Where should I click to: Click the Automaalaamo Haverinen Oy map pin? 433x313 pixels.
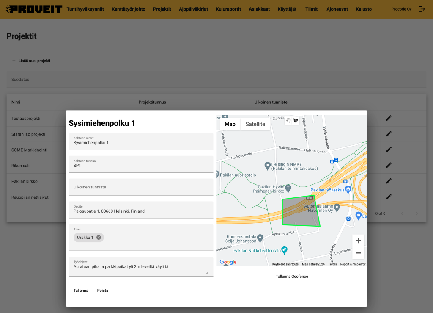[337, 208]
